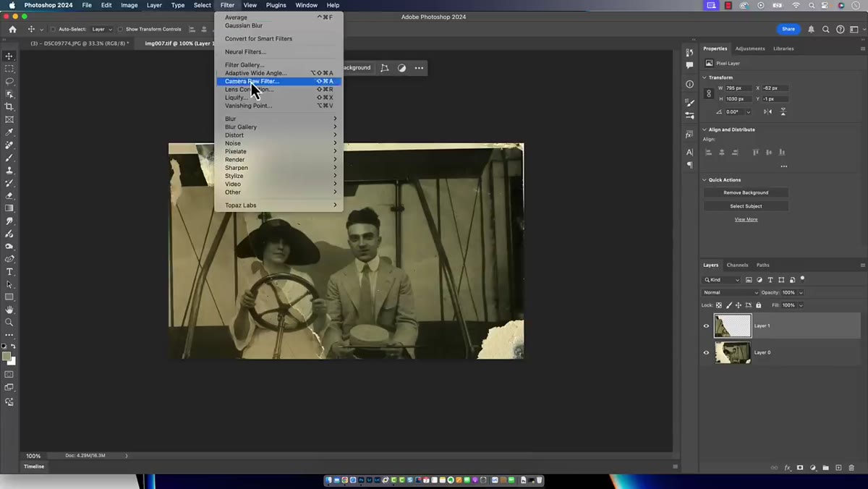This screenshot has width=868, height=489.
Task: Click the link width and height icon
Action: click(x=709, y=93)
